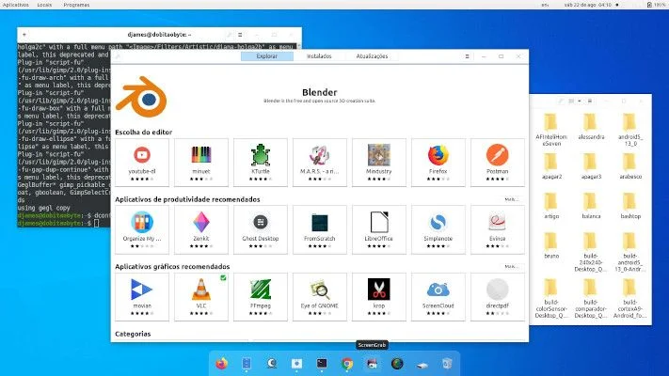Viewport: 669px width, 376px height.
Task: Open the Programas menu in top bar
Action: (76, 5)
